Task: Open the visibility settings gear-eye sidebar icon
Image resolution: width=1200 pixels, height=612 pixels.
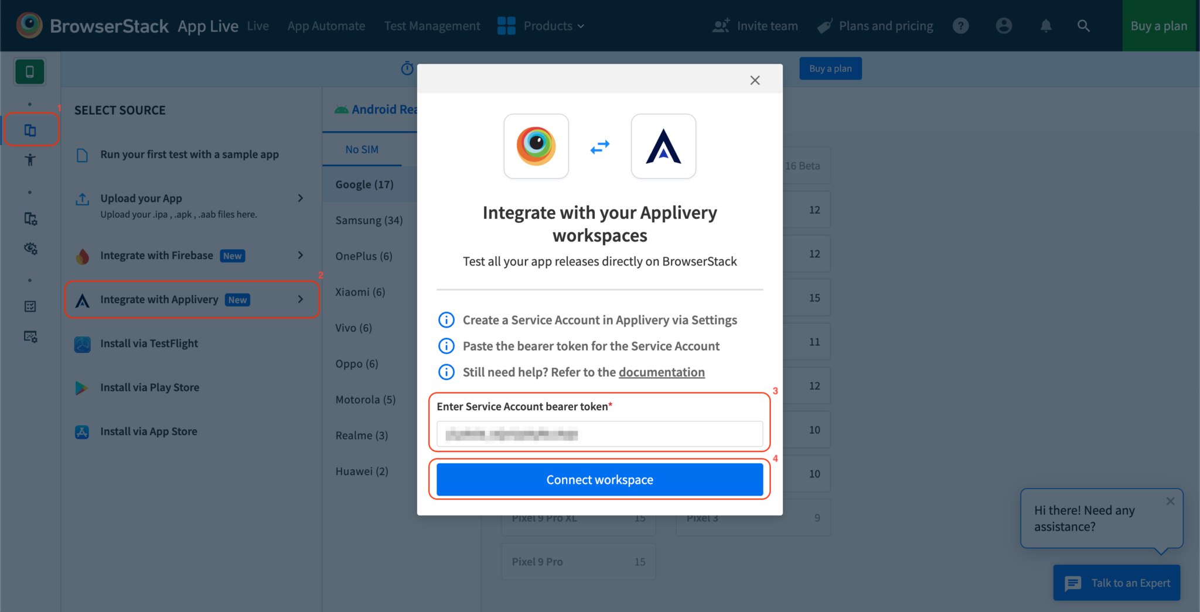Action: [x=29, y=249]
